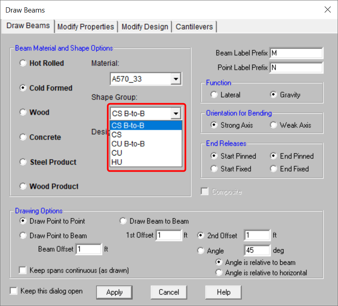This screenshot has height=306, width=338.
Task: Enable Keep spans continuous checkbox
Action: click(x=23, y=270)
